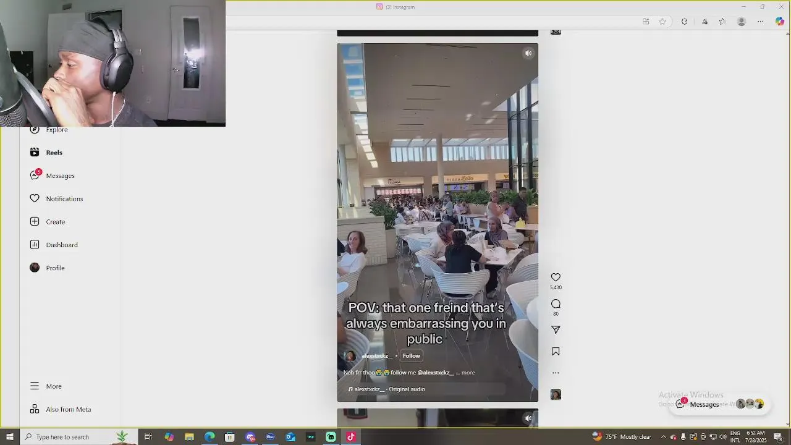Screen dimensions: 791x445
Task: Open the browser favorites list icon
Action: point(722,22)
